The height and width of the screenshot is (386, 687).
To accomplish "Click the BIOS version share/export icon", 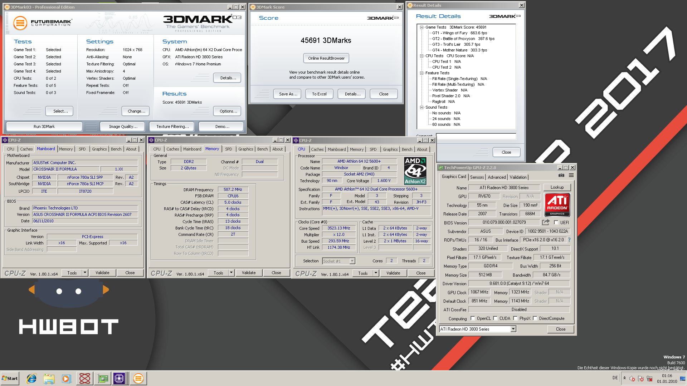I will pyautogui.click(x=546, y=222).
